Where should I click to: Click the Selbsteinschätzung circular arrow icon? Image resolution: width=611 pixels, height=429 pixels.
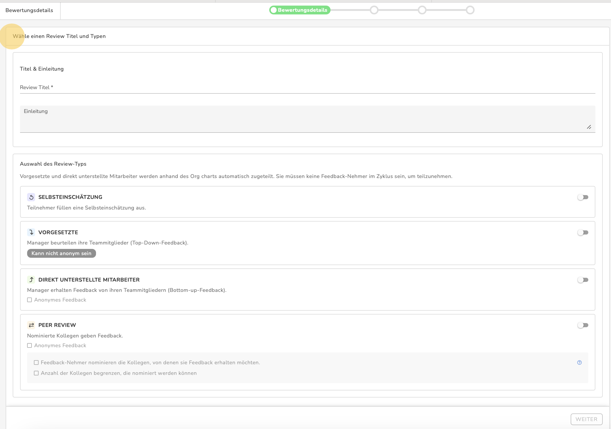[x=31, y=197]
